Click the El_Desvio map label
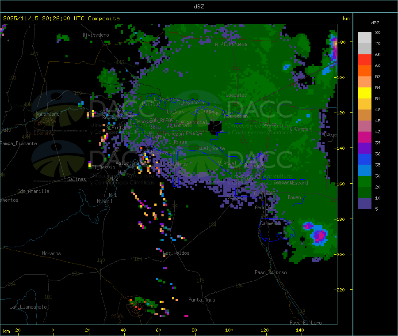 coord(103,167)
